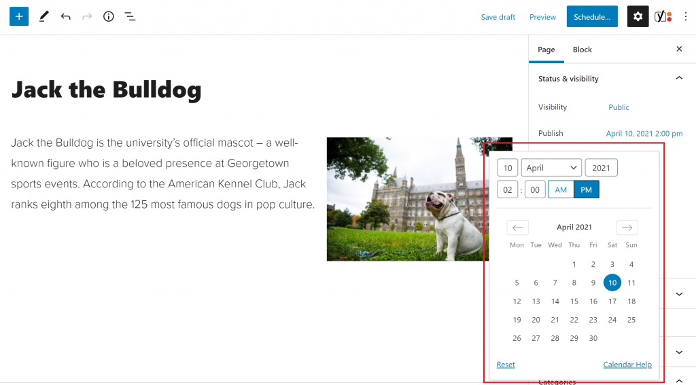Open the more options menu
The width and height of the screenshot is (696, 385).
click(x=685, y=17)
